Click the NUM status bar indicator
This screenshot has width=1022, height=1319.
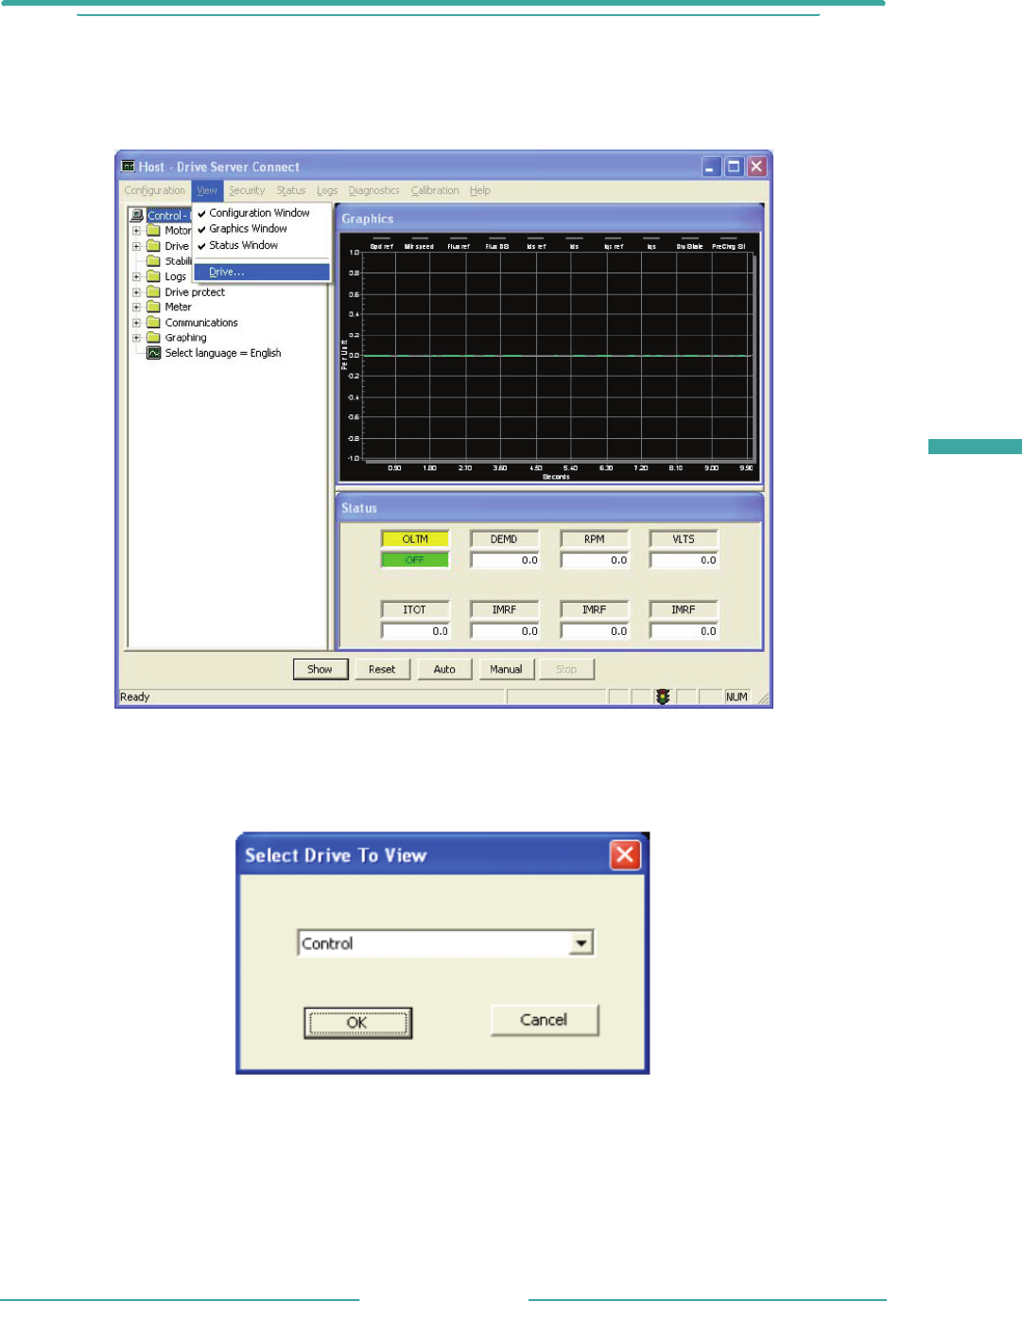tap(736, 697)
